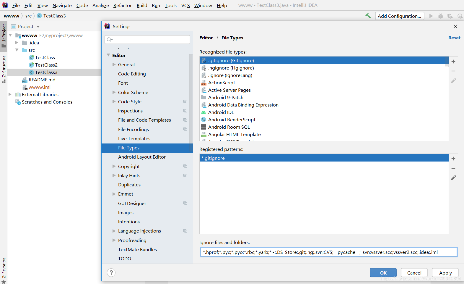Image resolution: width=464 pixels, height=284 pixels.
Task: Click the help question mark button
Action: point(111,273)
